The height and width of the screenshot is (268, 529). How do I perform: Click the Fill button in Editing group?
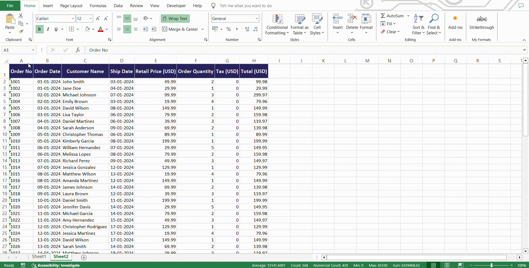388,24
